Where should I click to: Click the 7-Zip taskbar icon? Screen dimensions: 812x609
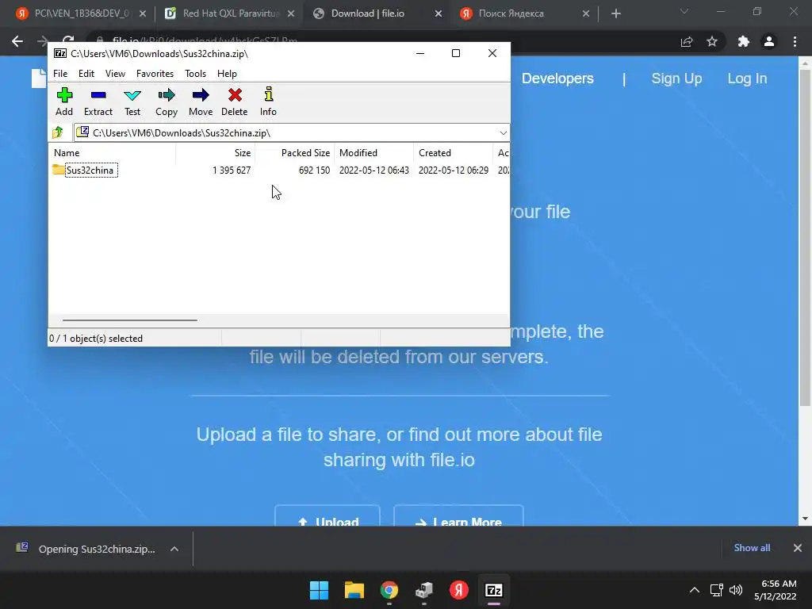click(493, 590)
